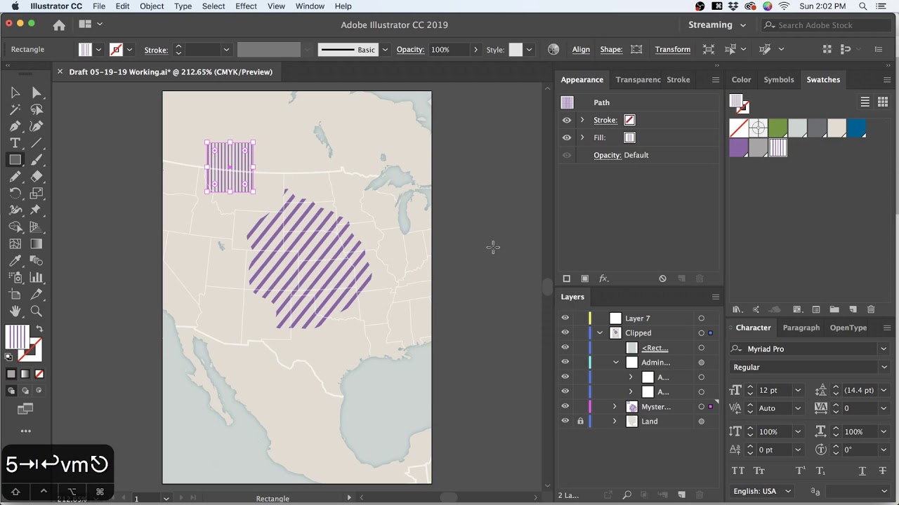The width and height of the screenshot is (899, 505).
Task: Toggle Fill visibility in Appearance panel
Action: point(567,137)
